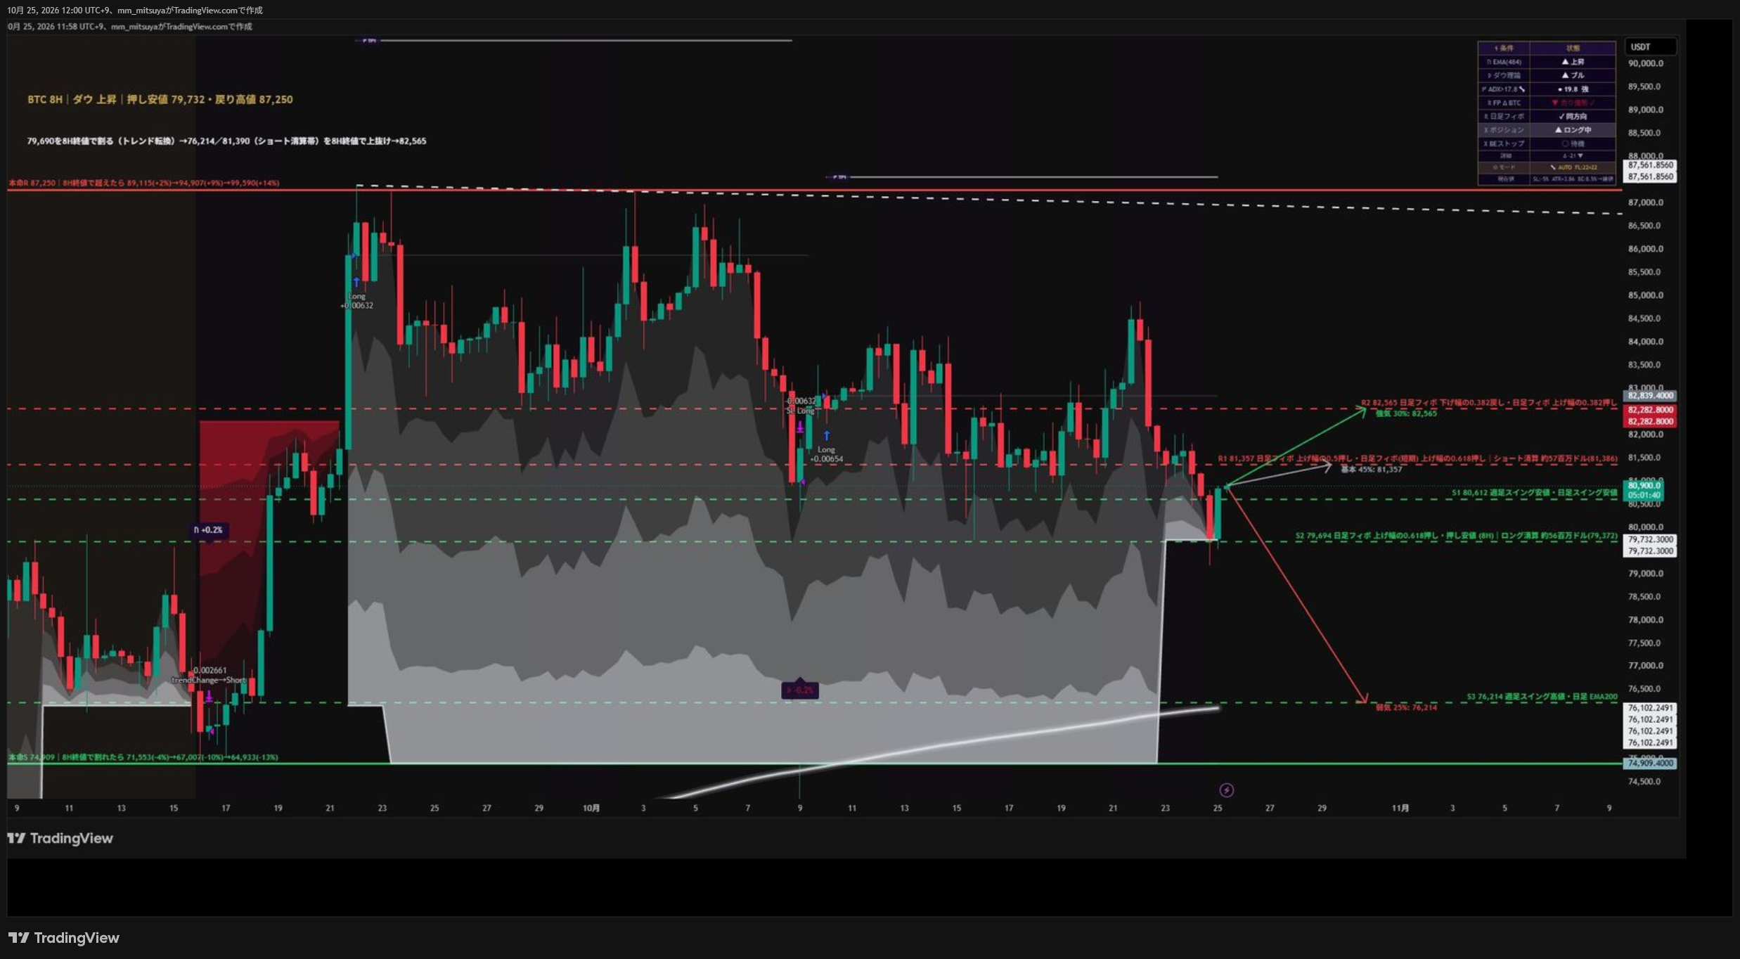Click the '10月' label on time axis
Viewport: 1740px width, 959px height.
[x=591, y=809]
